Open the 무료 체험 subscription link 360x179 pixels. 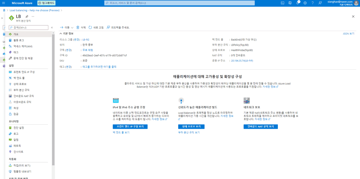pos(88,50)
